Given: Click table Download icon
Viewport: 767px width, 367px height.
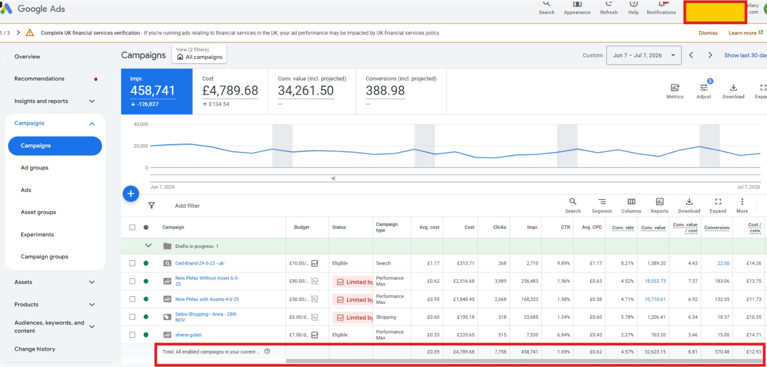Looking at the screenshot, I should point(689,205).
